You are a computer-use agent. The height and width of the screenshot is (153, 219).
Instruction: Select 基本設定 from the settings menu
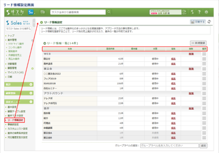click(x=13, y=107)
